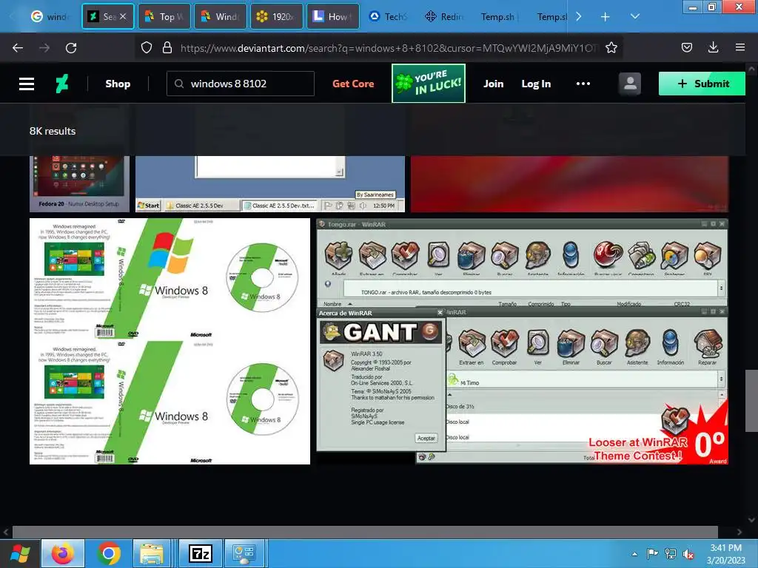Go back with the browser back arrow
This screenshot has width=758, height=568.
pyautogui.click(x=18, y=48)
